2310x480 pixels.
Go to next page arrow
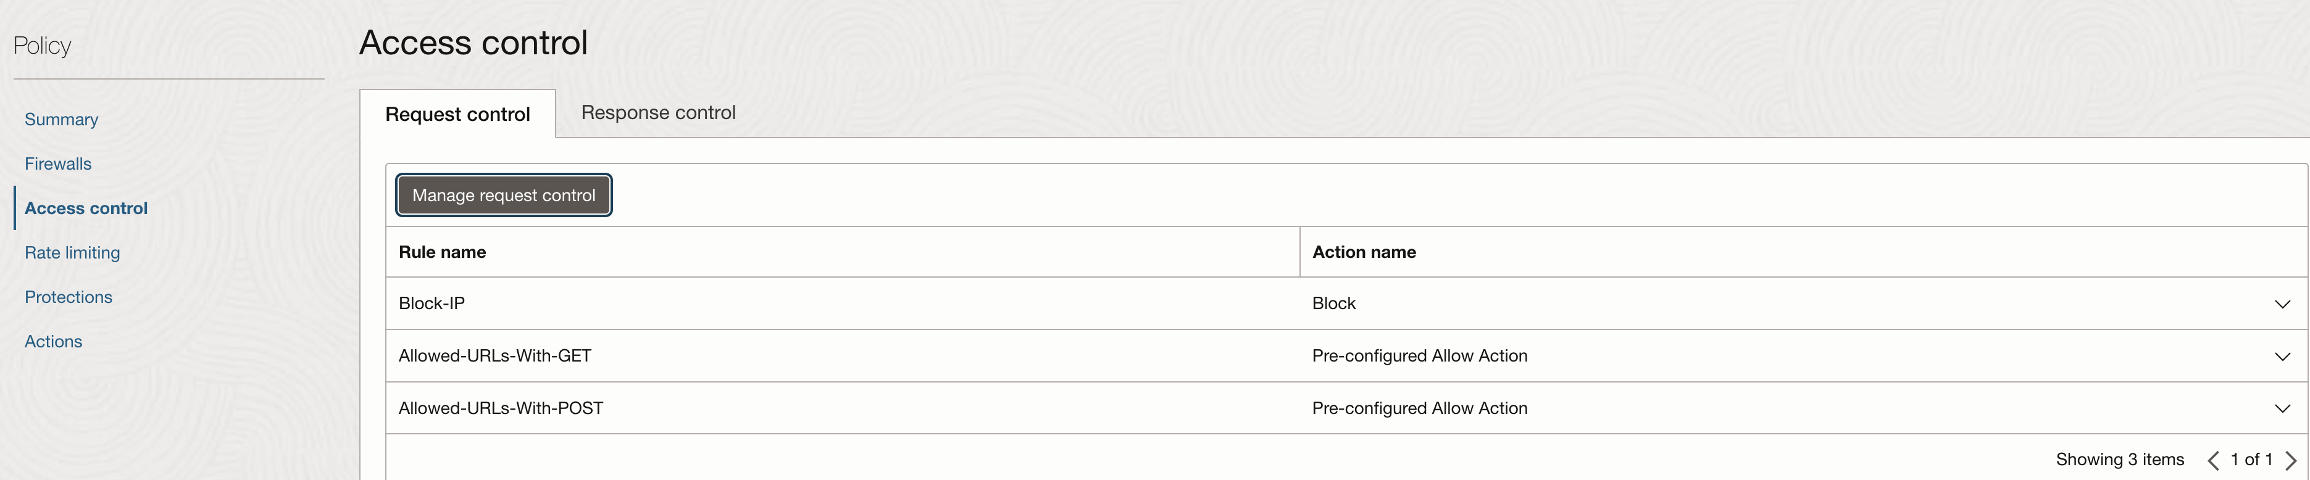[x=2290, y=460]
